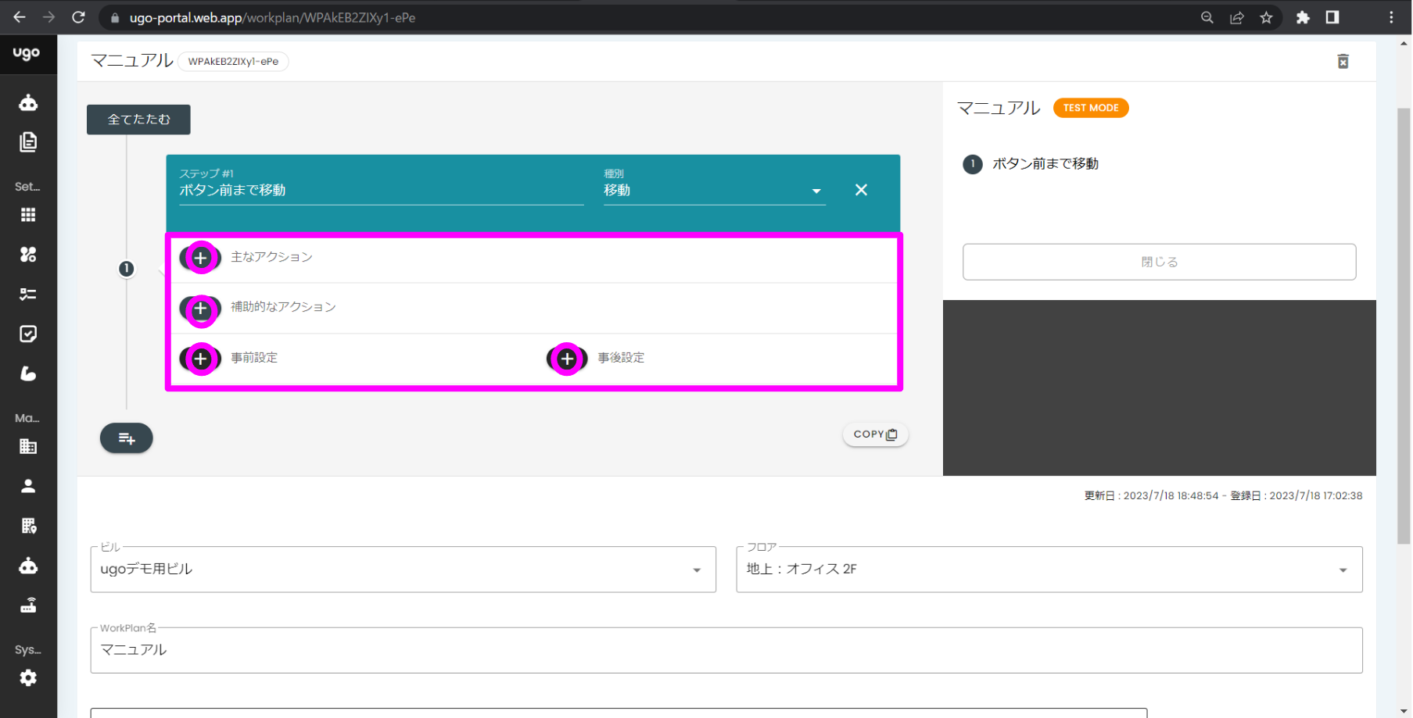This screenshot has height=718, width=1413.
Task: Click the 更新日 timestamp text
Action: click(1151, 495)
